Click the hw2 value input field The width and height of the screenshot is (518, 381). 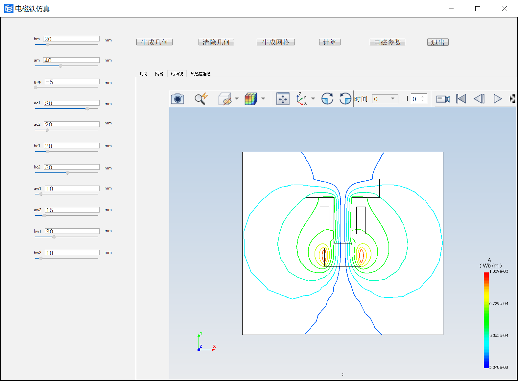72,253
